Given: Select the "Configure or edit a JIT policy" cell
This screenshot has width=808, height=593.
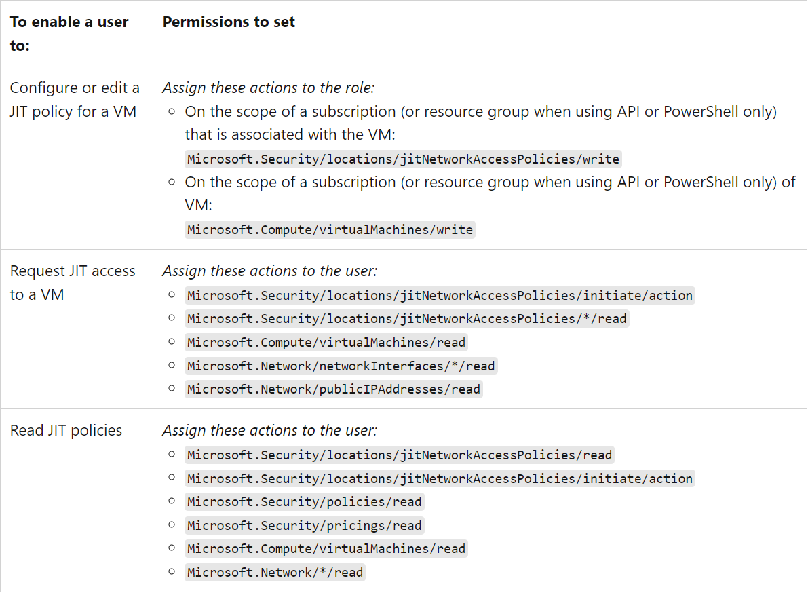Looking at the screenshot, I should point(75,100).
